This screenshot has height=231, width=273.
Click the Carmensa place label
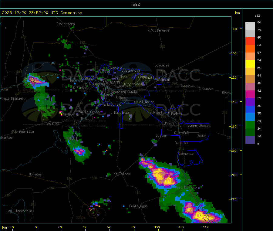[x=186, y=154]
